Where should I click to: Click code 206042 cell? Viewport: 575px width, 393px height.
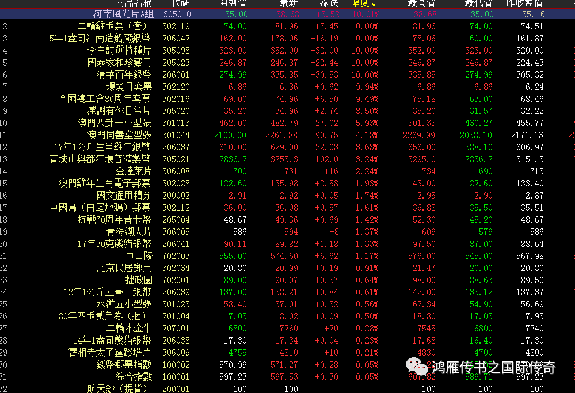click(176, 39)
